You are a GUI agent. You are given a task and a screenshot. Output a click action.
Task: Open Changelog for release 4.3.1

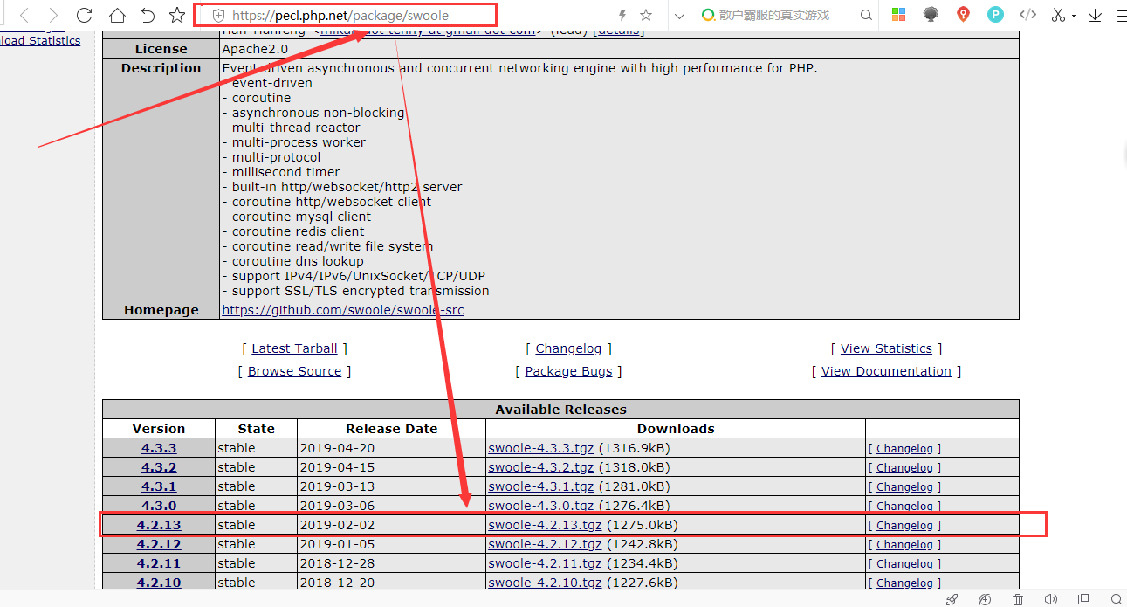[904, 487]
